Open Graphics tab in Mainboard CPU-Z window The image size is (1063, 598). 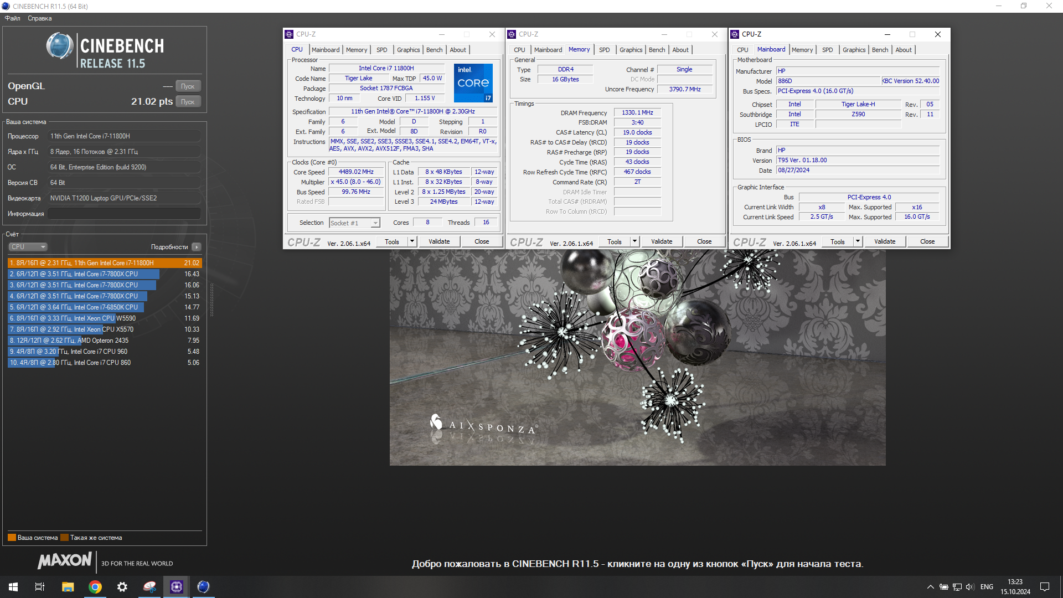(854, 50)
